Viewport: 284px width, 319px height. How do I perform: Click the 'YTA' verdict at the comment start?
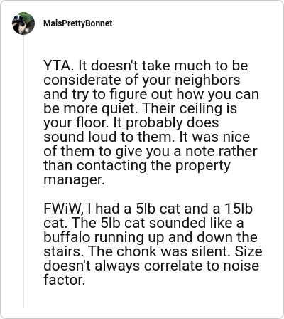57,66
